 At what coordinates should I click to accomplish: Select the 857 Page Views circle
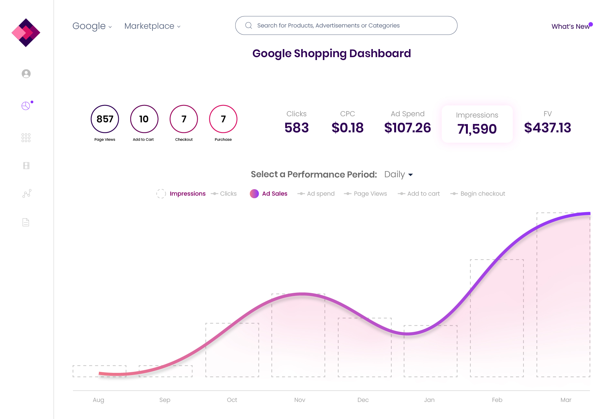tap(105, 119)
